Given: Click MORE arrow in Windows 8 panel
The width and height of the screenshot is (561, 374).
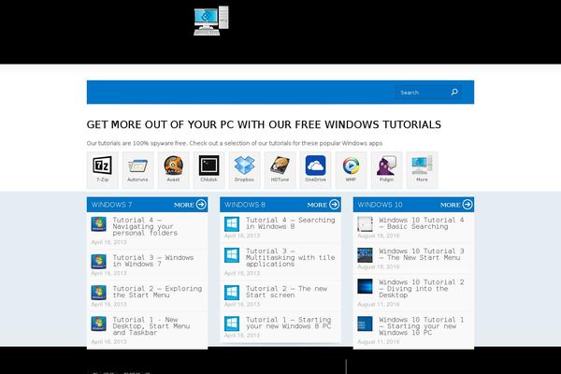Looking at the screenshot, I should coord(324,205).
